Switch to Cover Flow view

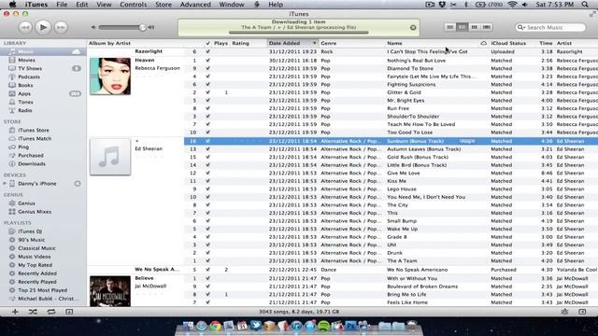[x=487, y=27]
